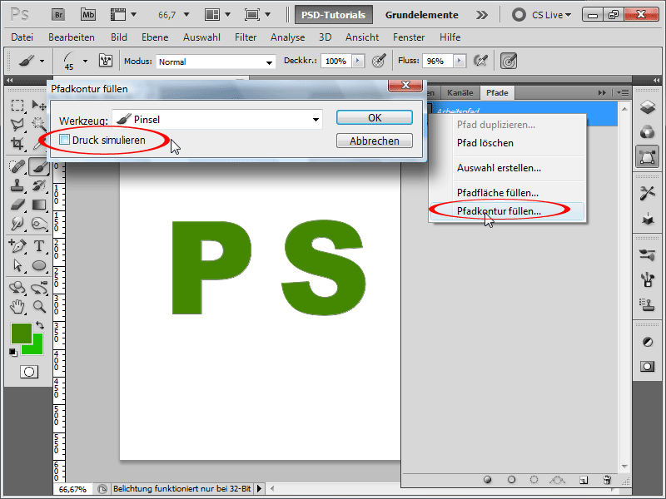Open the Filter menu

coord(246,37)
